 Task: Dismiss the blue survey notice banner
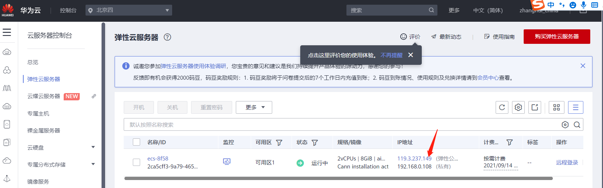(583, 66)
